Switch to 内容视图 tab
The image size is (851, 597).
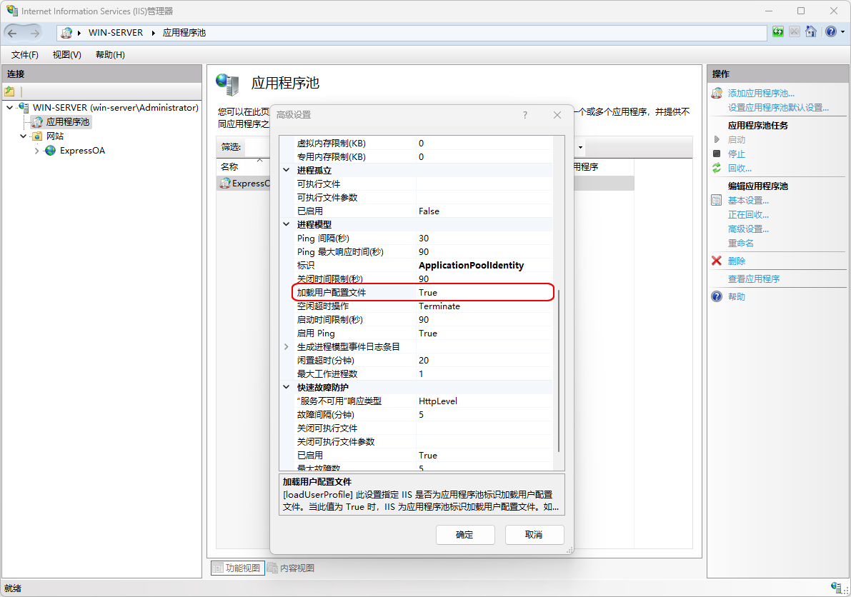pyautogui.click(x=290, y=568)
